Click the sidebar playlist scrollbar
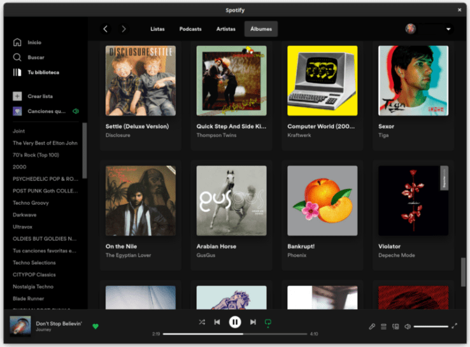Viewport: 470px width, 347px height. (85, 150)
